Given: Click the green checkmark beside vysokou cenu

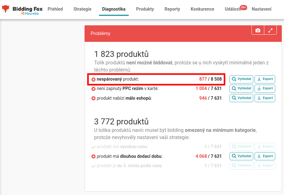Looking at the screenshot, I should tap(93, 147).
